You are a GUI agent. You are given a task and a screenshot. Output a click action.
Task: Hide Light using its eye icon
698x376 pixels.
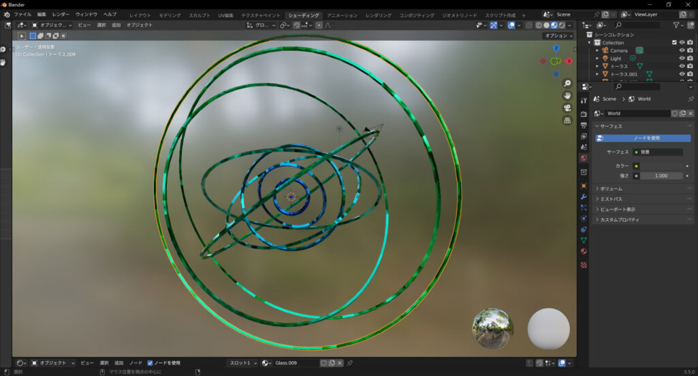[682, 58]
